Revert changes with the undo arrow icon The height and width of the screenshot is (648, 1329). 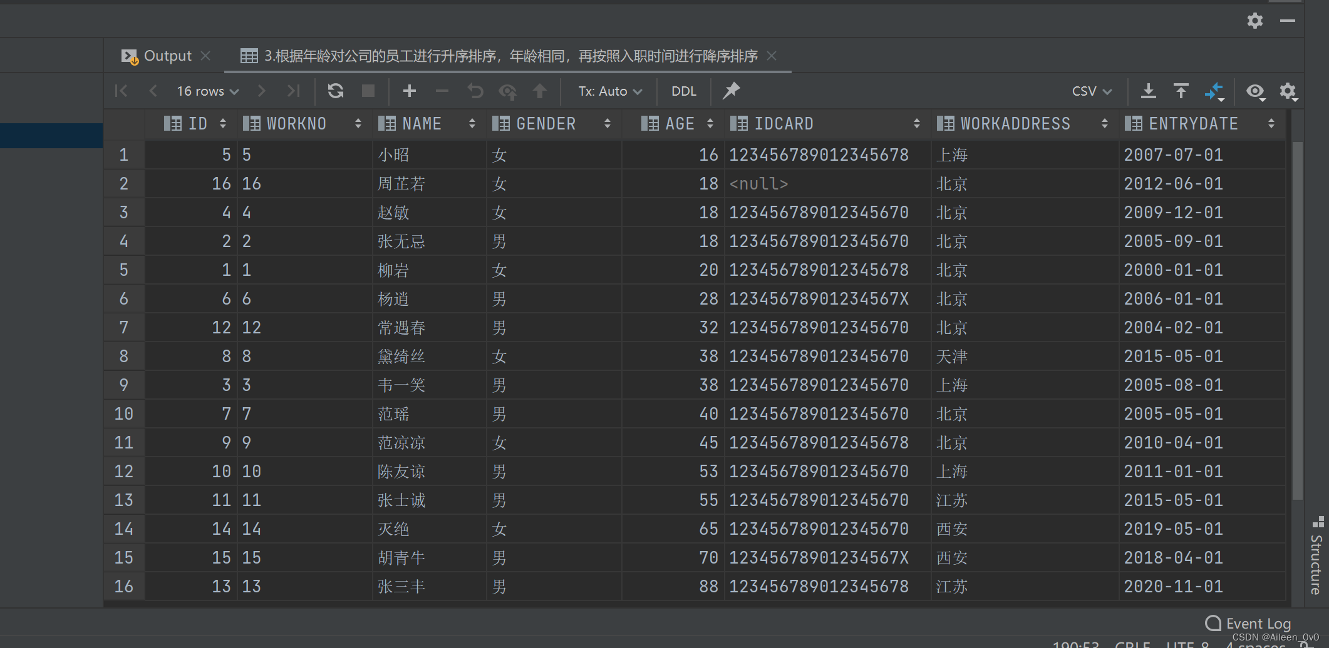point(475,91)
